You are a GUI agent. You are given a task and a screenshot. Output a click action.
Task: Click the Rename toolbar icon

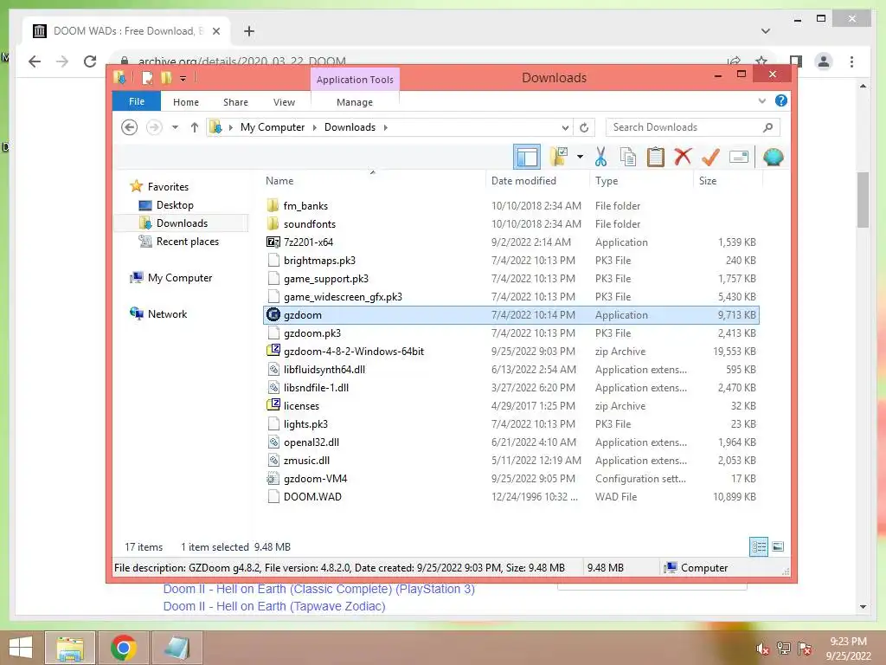[739, 157]
